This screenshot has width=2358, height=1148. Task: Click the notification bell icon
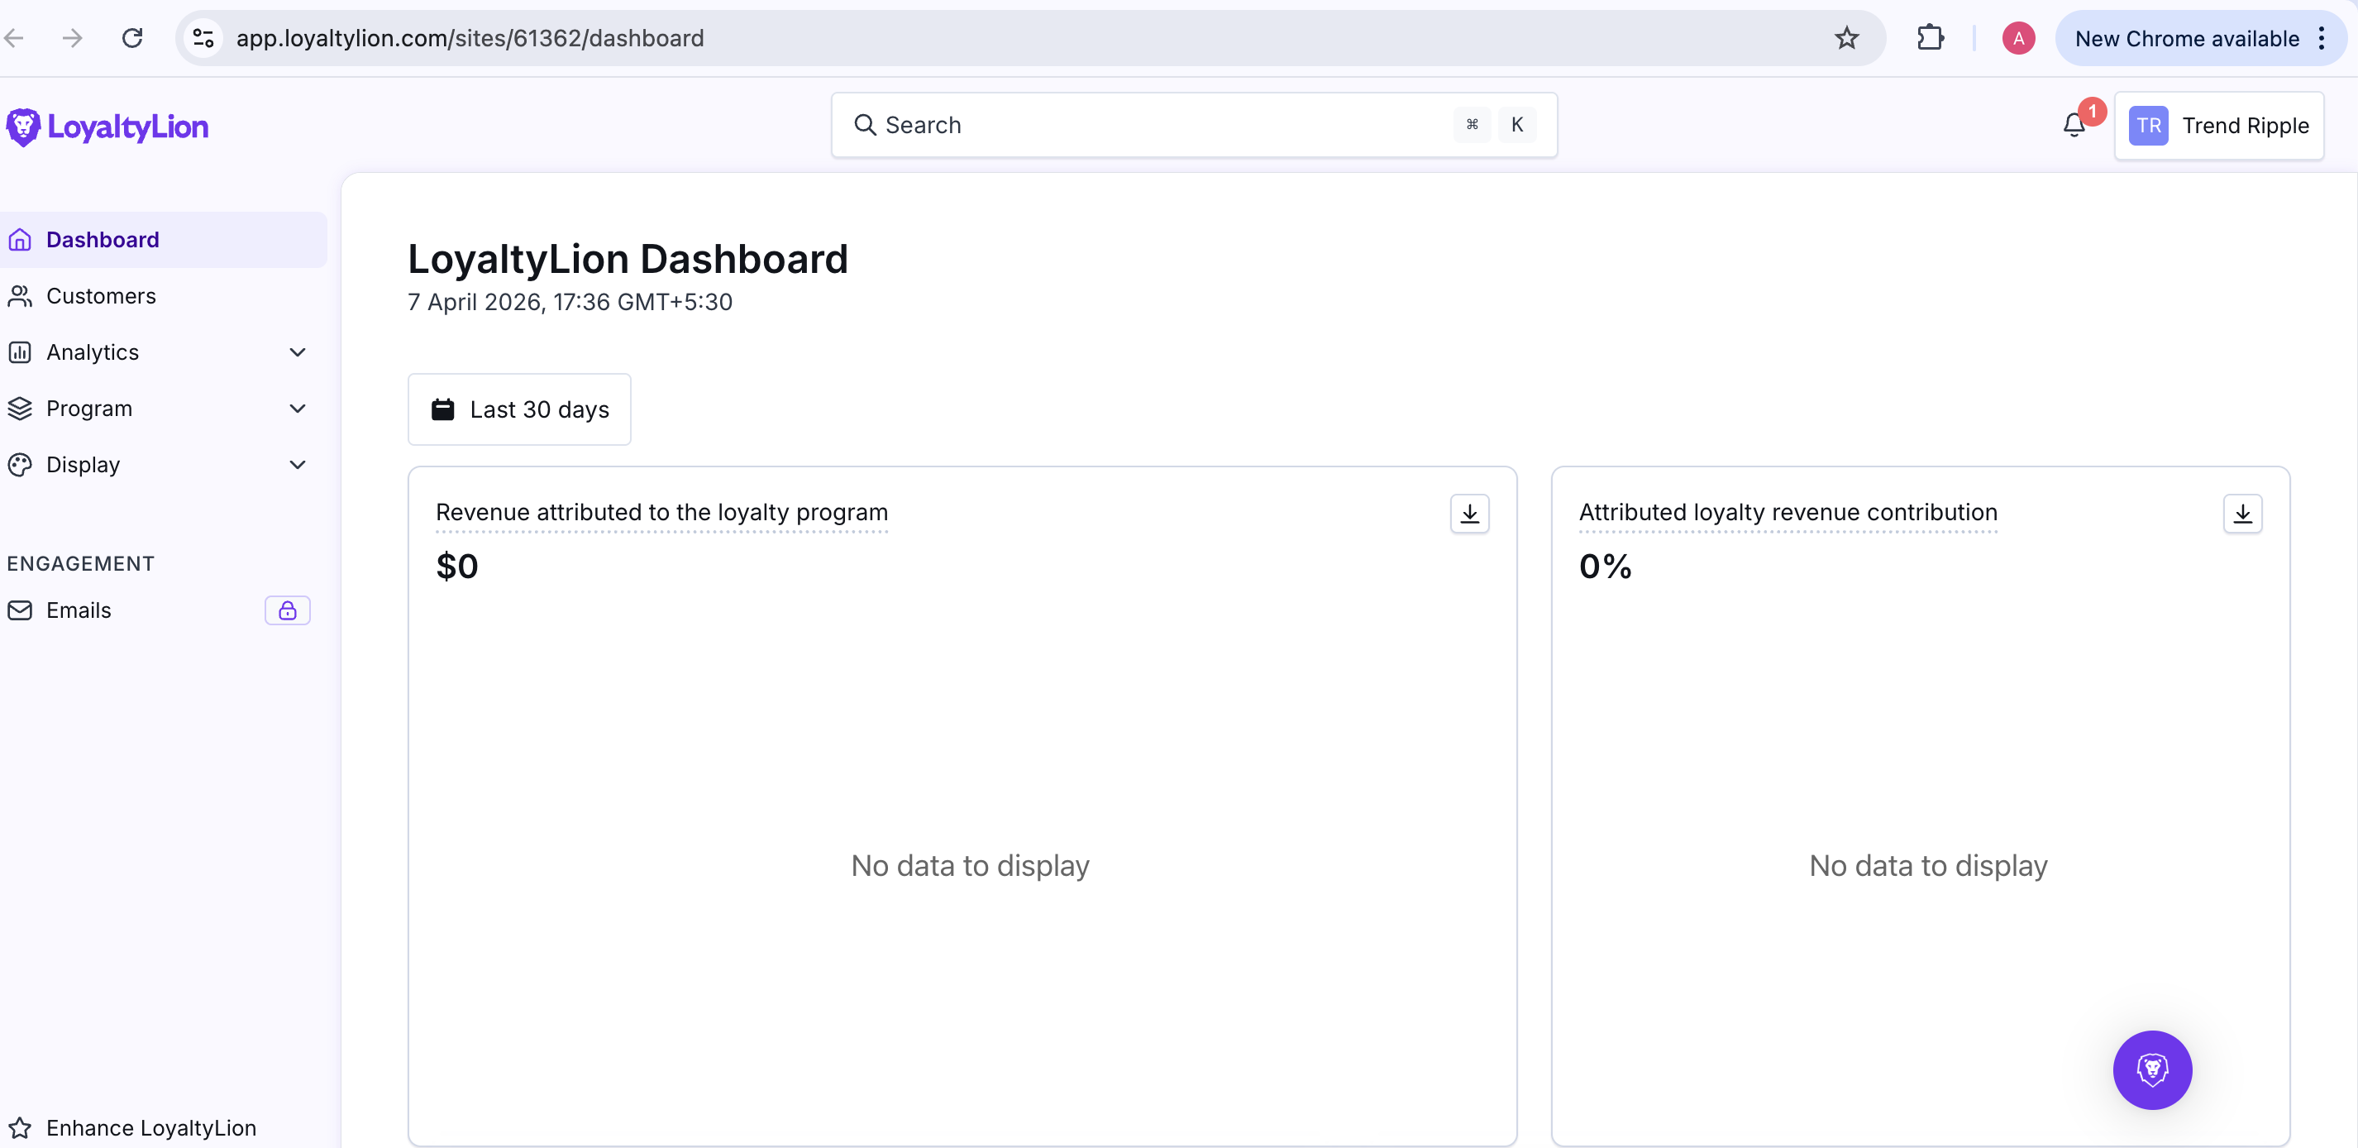(x=2074, y=126)
